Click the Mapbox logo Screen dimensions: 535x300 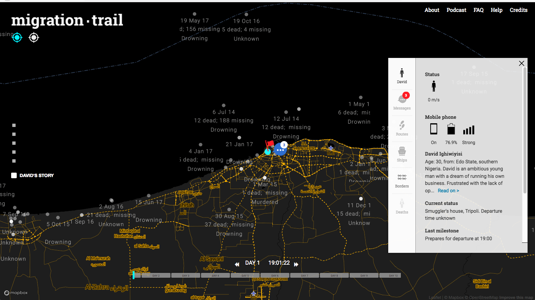[16, 293]
